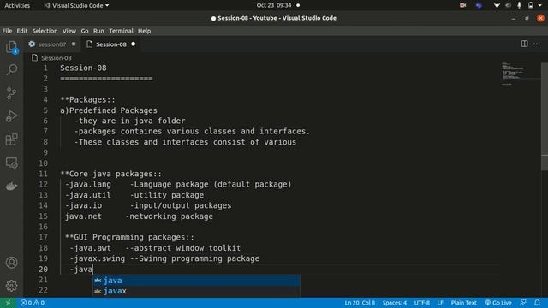Open the system menu dropdown arrow
Viewport: 548px width, 308px height.
tap(540, 5)
